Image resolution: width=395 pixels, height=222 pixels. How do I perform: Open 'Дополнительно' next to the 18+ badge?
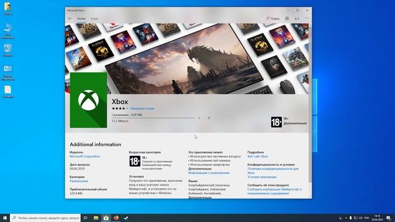click(295, 123)
